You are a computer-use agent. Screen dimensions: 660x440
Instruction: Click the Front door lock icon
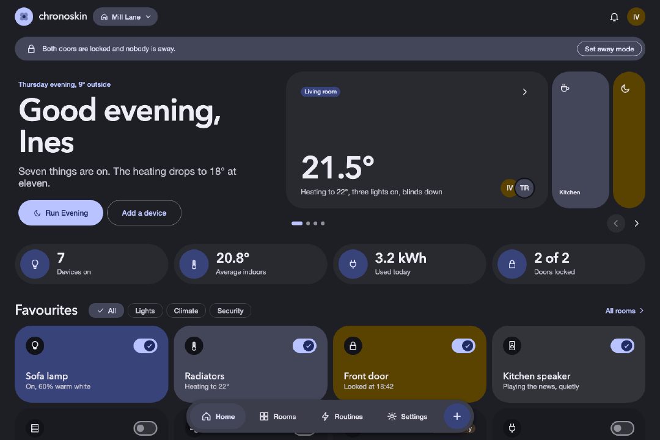click(x=353, y=346)
